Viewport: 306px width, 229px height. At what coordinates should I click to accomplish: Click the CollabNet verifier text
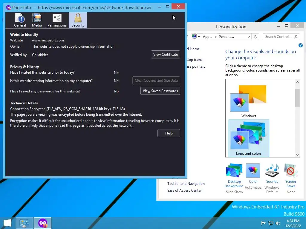coord(40,55)
